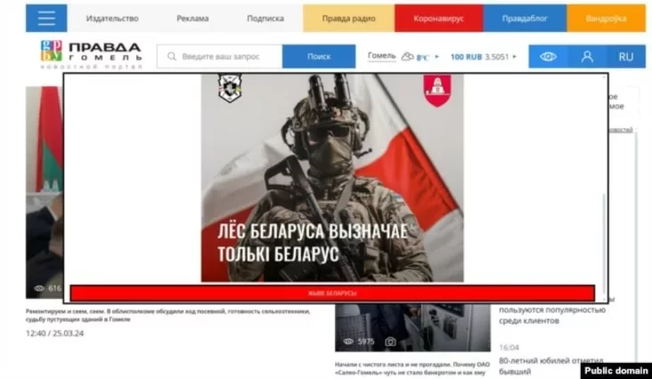Click the Правда Гомель logo
The image size is (652, 379).
[x=91, y=55]
